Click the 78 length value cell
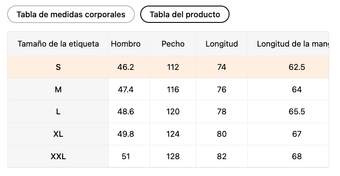 (222, 112)
